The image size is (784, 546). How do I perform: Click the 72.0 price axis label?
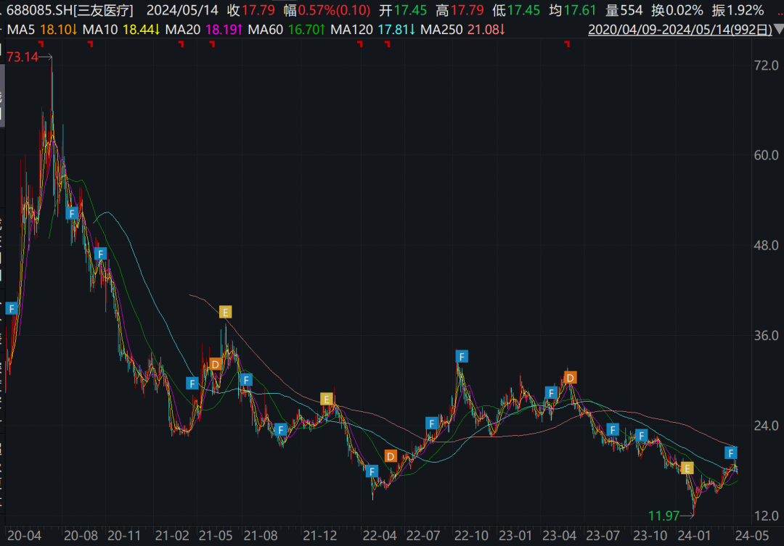coord(766,65)
